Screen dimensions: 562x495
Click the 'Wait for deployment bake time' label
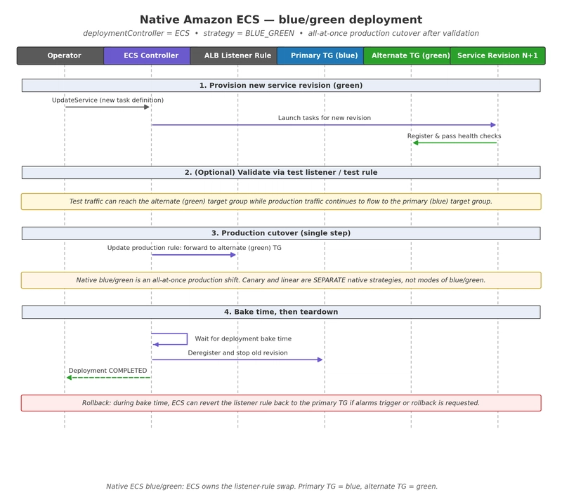pos(243,338)
